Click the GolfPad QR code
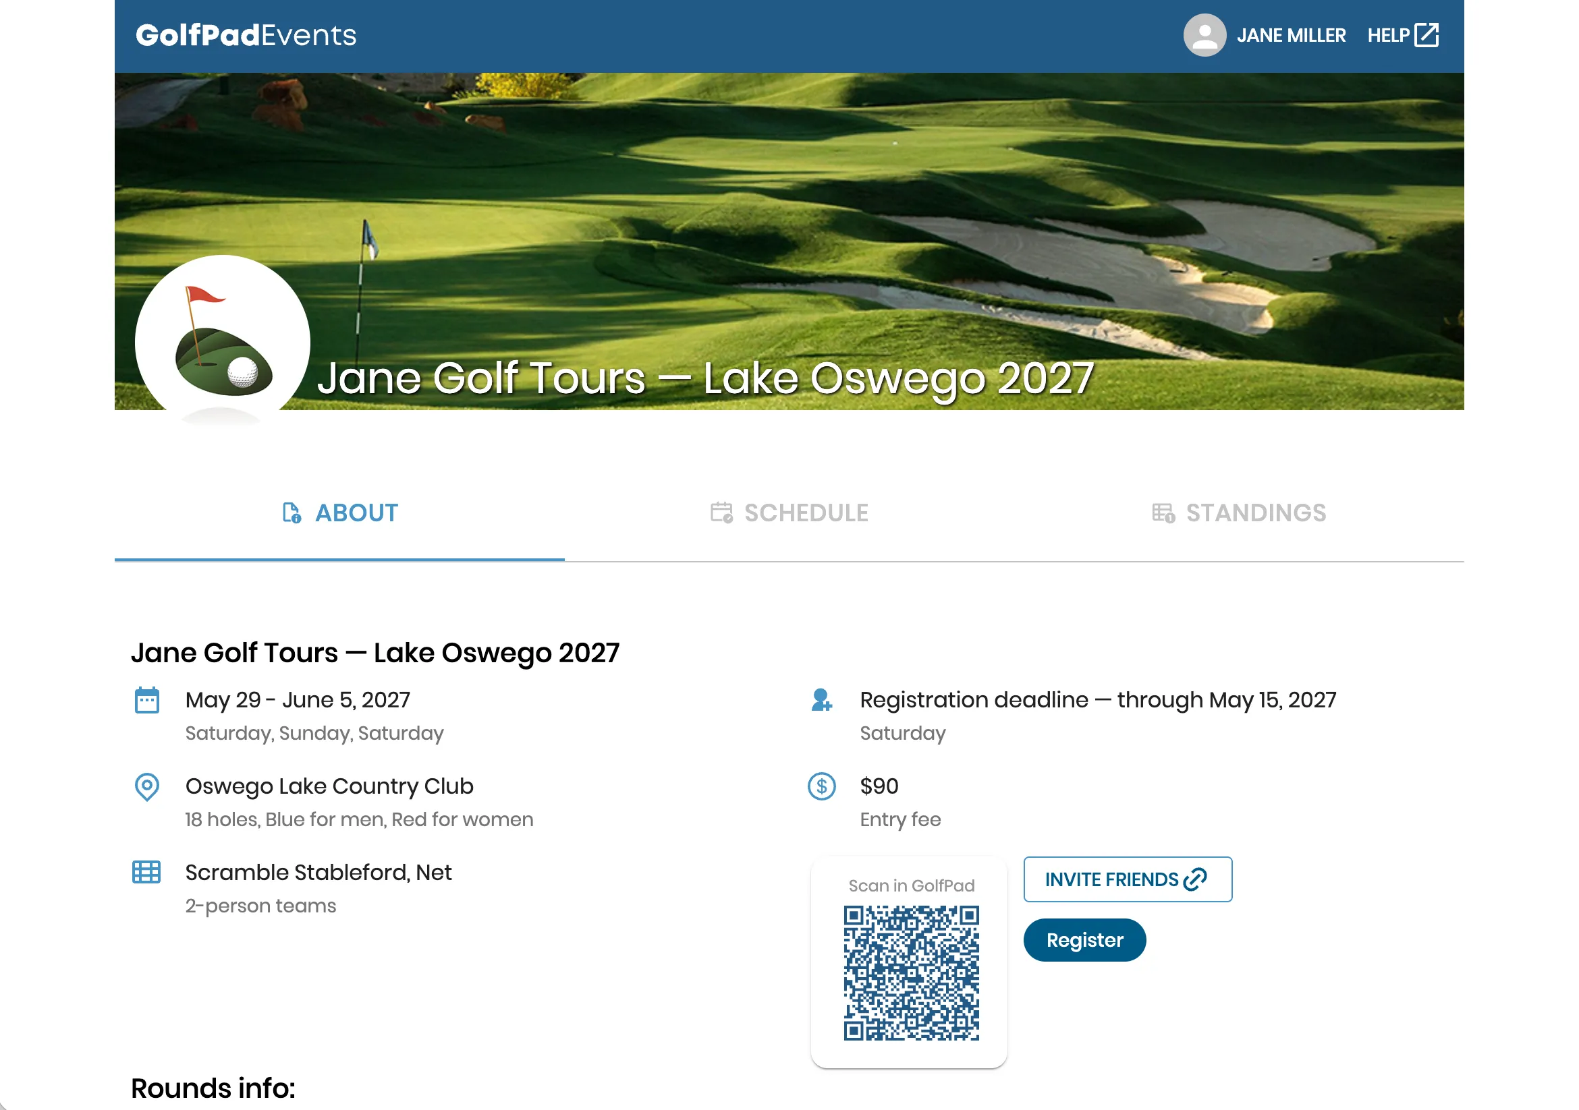This screenshot has width=1579, height=1110. (x=911, y=973)
